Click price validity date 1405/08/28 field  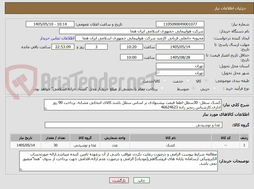pyautogui.click(x=180, y=57)
